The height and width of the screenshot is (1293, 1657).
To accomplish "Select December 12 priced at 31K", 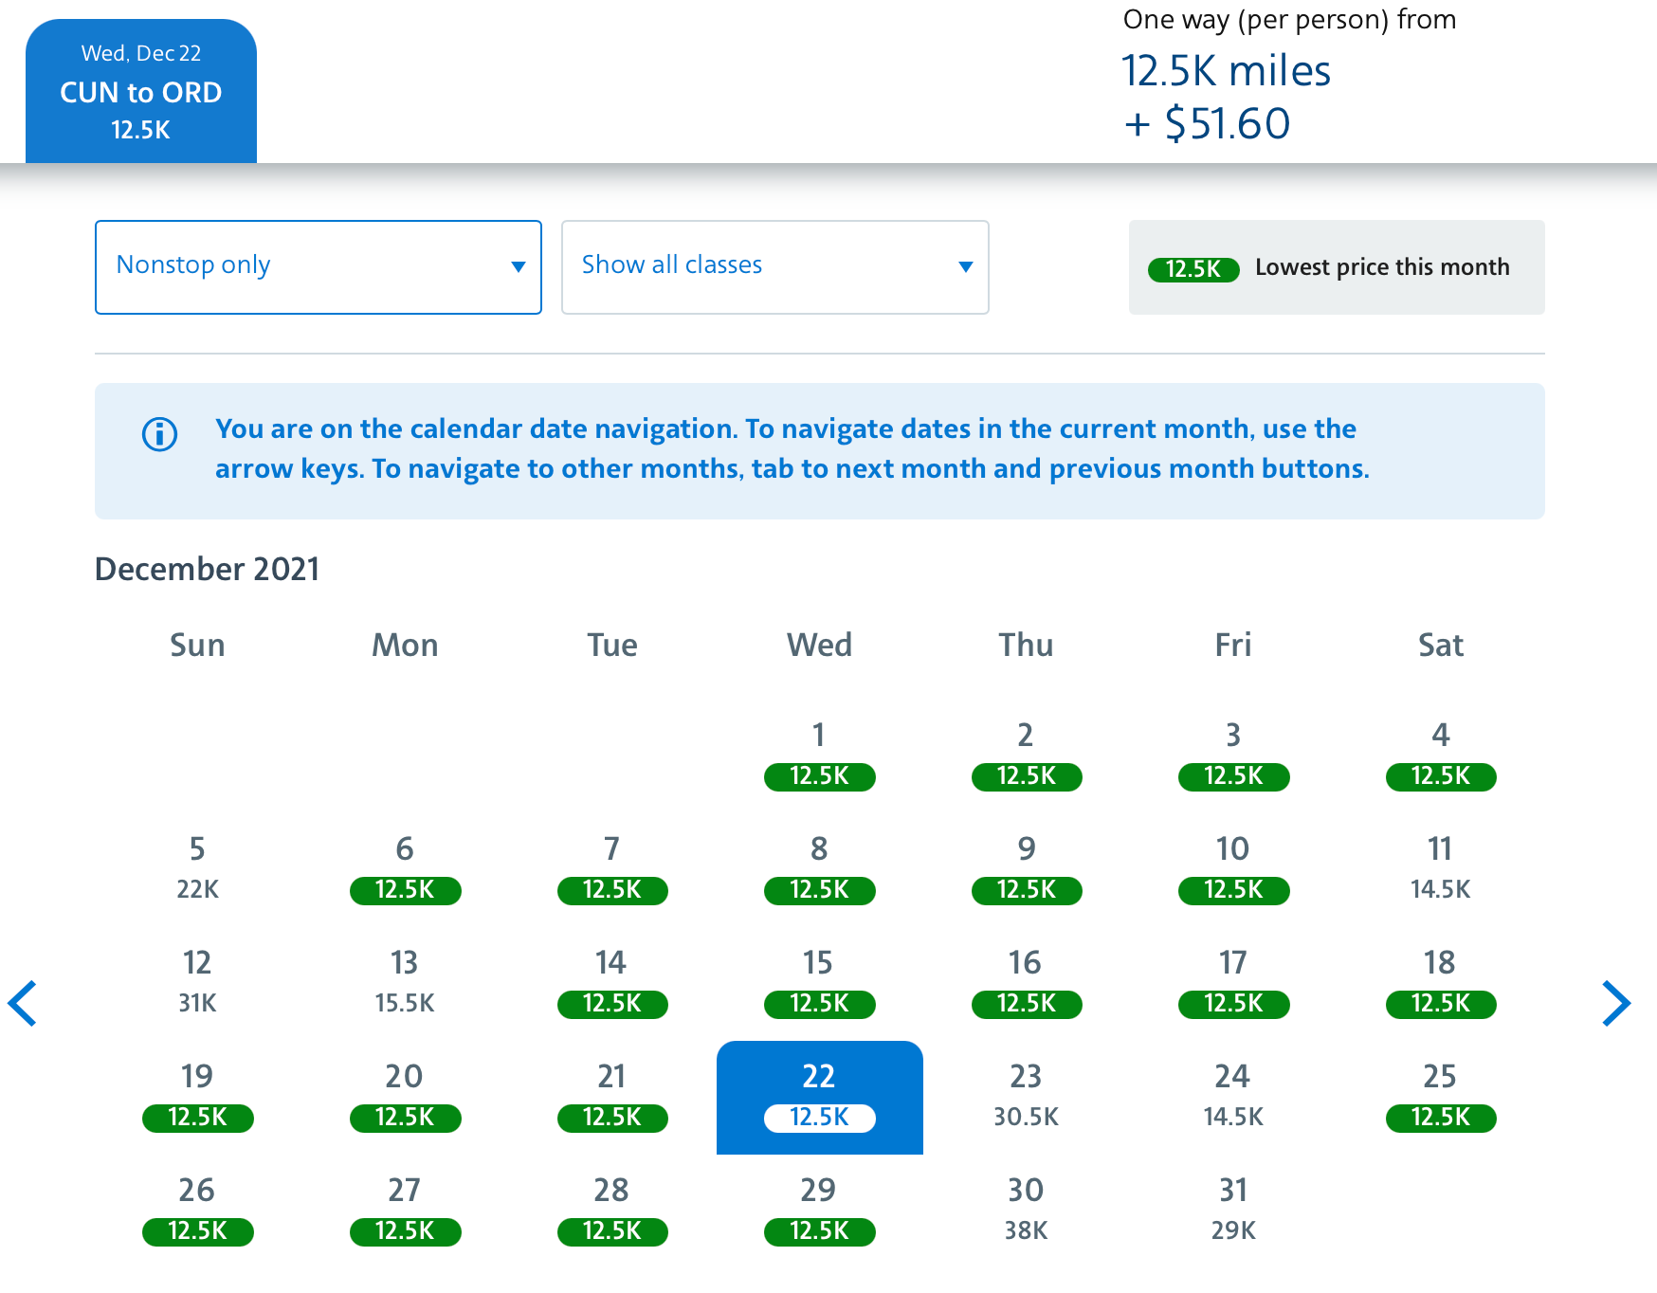I will tap(197, 982).
